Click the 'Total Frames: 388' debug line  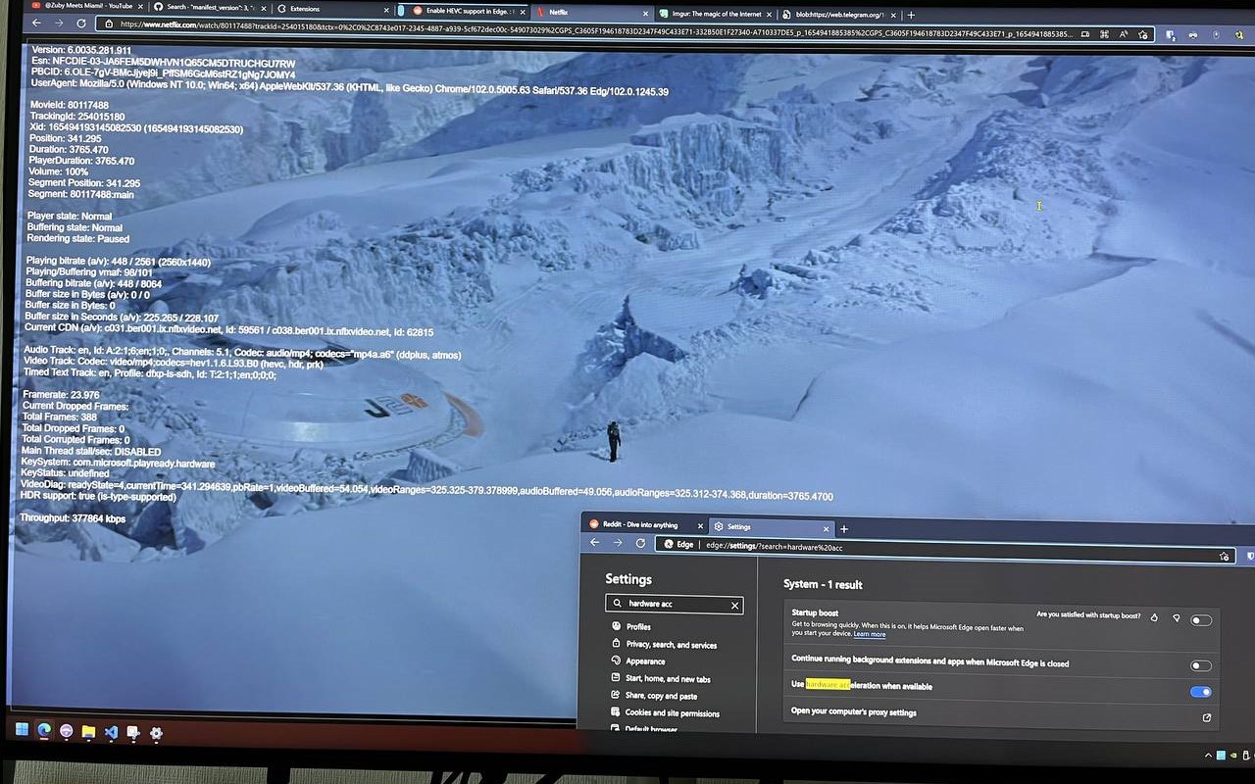[60, 417]
